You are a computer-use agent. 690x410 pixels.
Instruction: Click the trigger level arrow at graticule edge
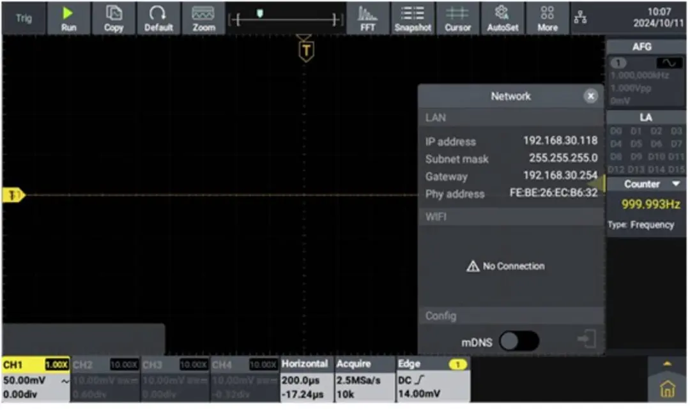point(597,183)
